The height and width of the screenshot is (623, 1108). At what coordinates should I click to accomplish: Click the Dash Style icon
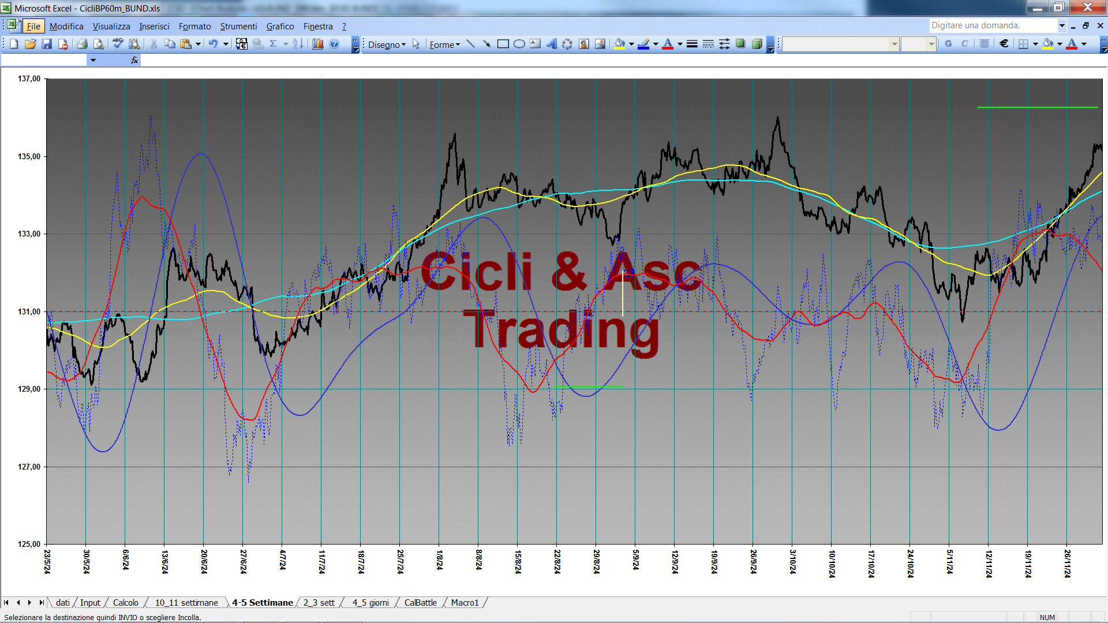coord(708,44)
